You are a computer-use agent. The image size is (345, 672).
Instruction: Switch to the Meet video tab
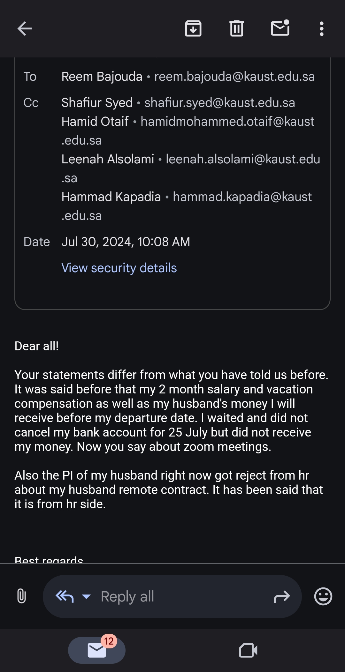point(248,650)
